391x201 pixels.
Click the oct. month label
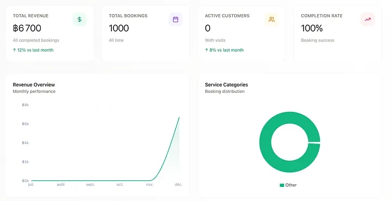tap(120, 185)
